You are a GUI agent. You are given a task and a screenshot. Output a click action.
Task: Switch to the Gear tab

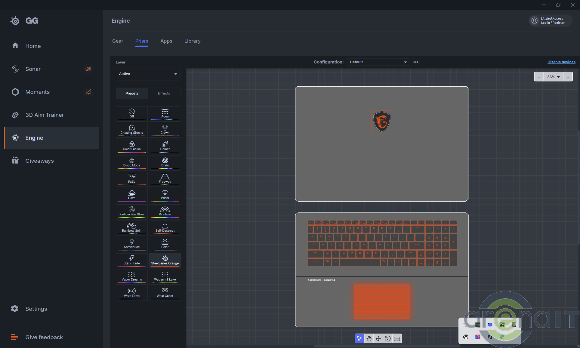point(117,41)
